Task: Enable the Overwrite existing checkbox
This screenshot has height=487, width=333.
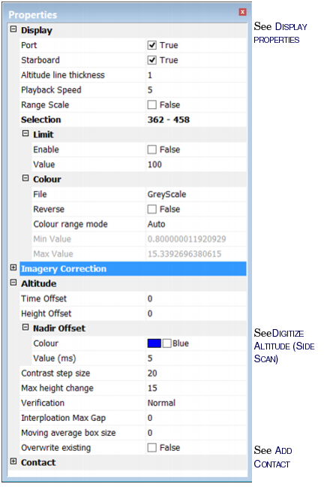Action: [x=152, y=448]
